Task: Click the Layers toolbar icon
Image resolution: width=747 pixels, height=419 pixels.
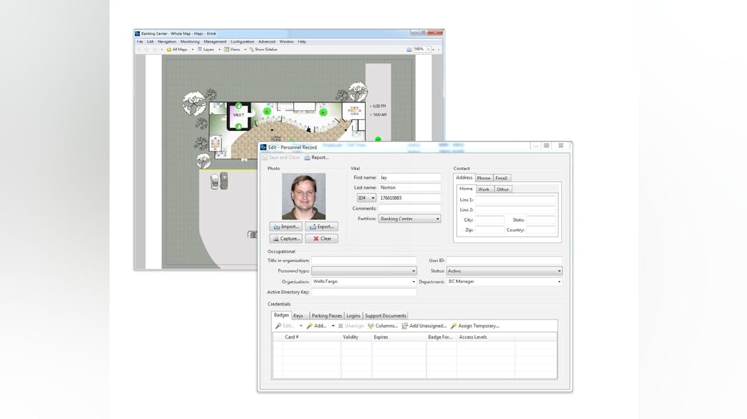Action: (200, 50)
